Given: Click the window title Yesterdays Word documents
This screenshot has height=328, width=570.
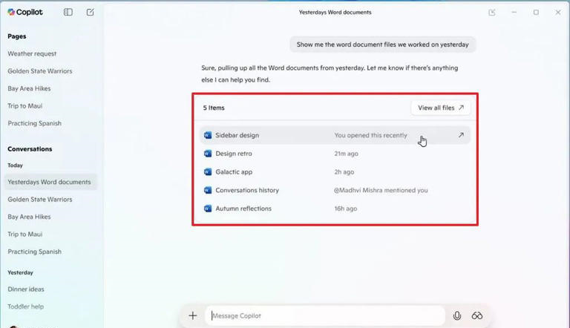Looking at the screenshot, I should click(335, 13).
